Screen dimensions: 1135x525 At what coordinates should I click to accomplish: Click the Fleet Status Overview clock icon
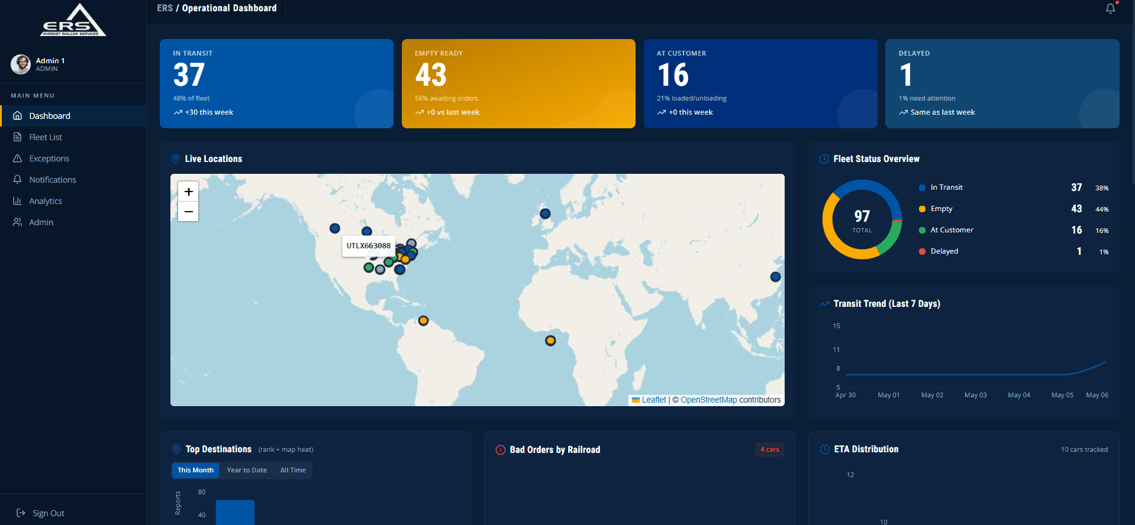[824, 159]
